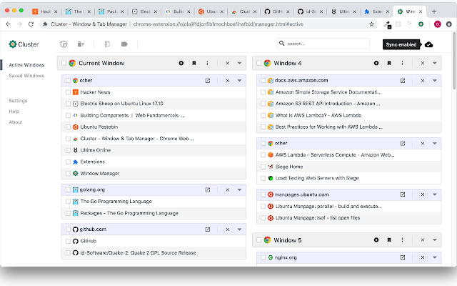Check the Hacker News tab checkbox
Image resolution: width=457 pixels, height=286 pixels.
[69, 92]
